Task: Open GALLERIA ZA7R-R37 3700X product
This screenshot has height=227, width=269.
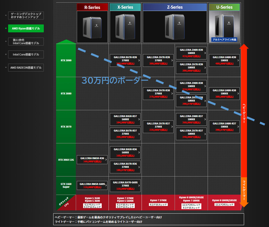Action: coord(158,127)
